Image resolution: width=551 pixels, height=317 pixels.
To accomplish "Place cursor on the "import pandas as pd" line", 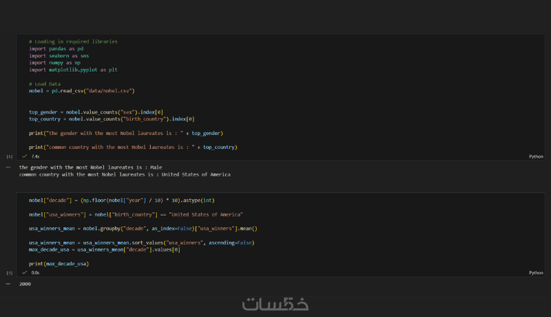I will [x=56, y=48].
